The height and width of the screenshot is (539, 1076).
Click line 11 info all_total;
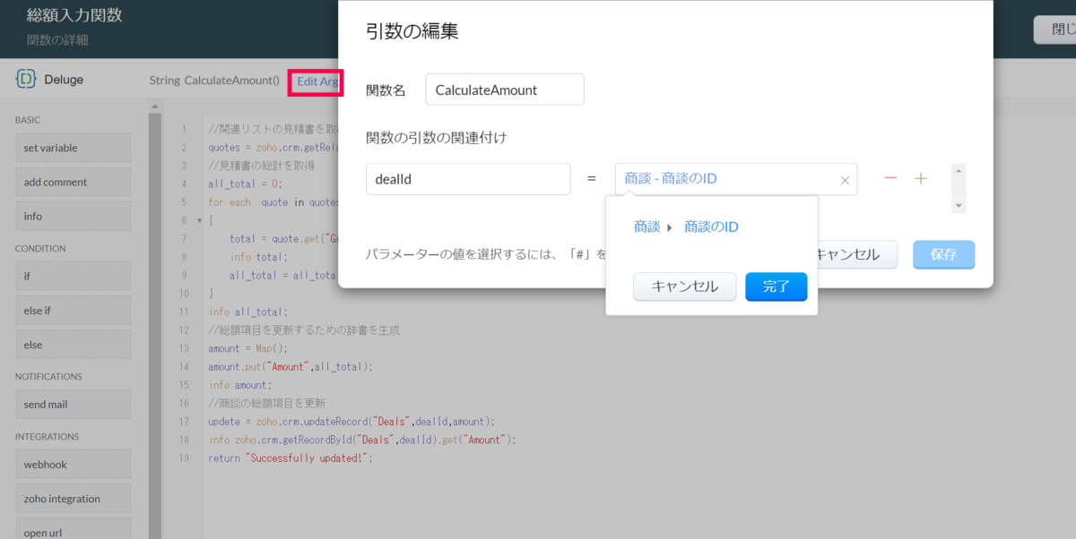pyautogui.click(x=247, y=312)
